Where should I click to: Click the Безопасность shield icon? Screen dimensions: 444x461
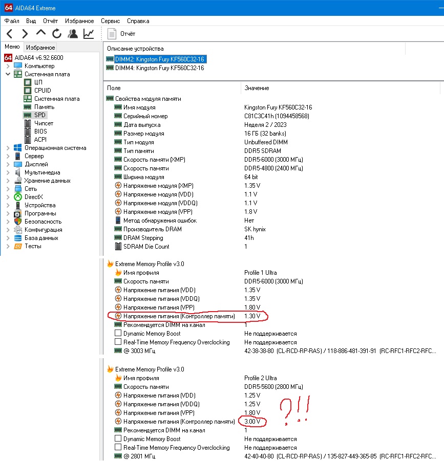tap(18, 222)
